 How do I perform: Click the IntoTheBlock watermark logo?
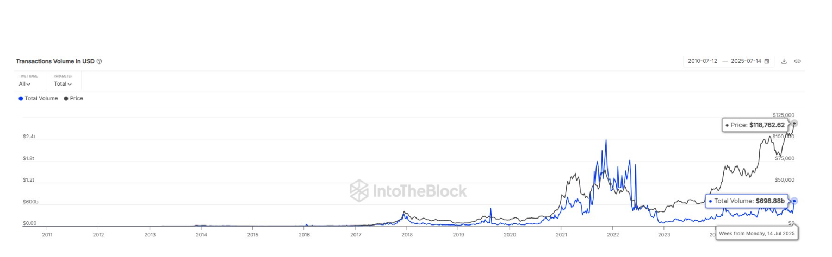click(408, 190)
